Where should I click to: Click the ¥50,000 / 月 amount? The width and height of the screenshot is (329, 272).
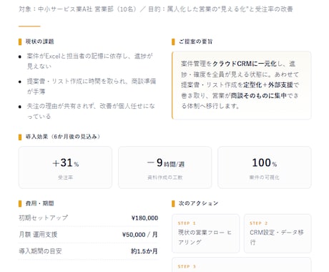[x=139, y=235]
